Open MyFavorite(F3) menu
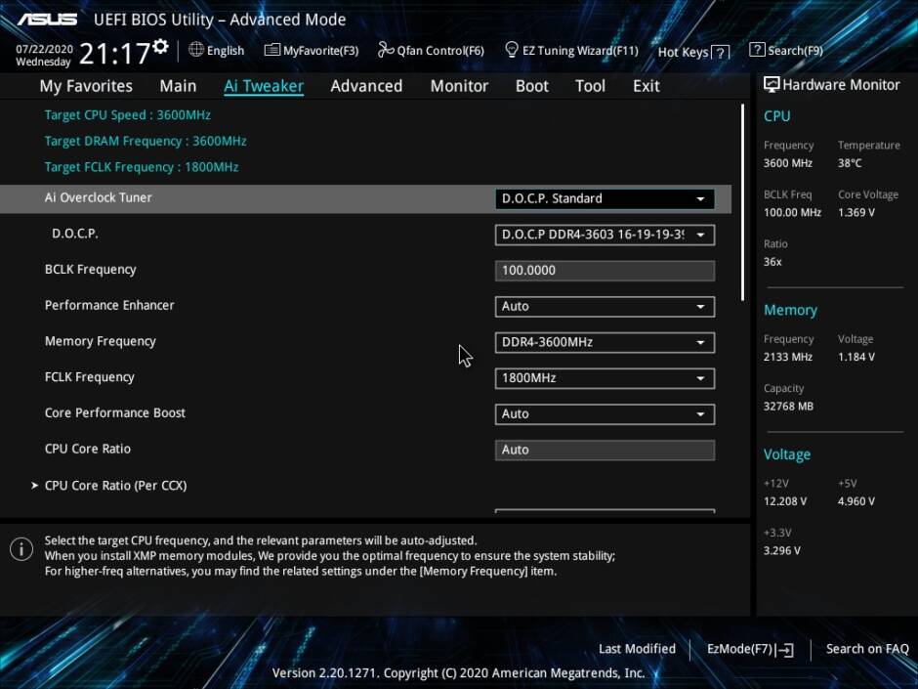 coord(312,51)
